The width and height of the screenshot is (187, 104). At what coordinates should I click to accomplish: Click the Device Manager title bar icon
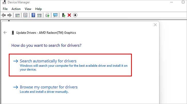[x=4, y=2]
